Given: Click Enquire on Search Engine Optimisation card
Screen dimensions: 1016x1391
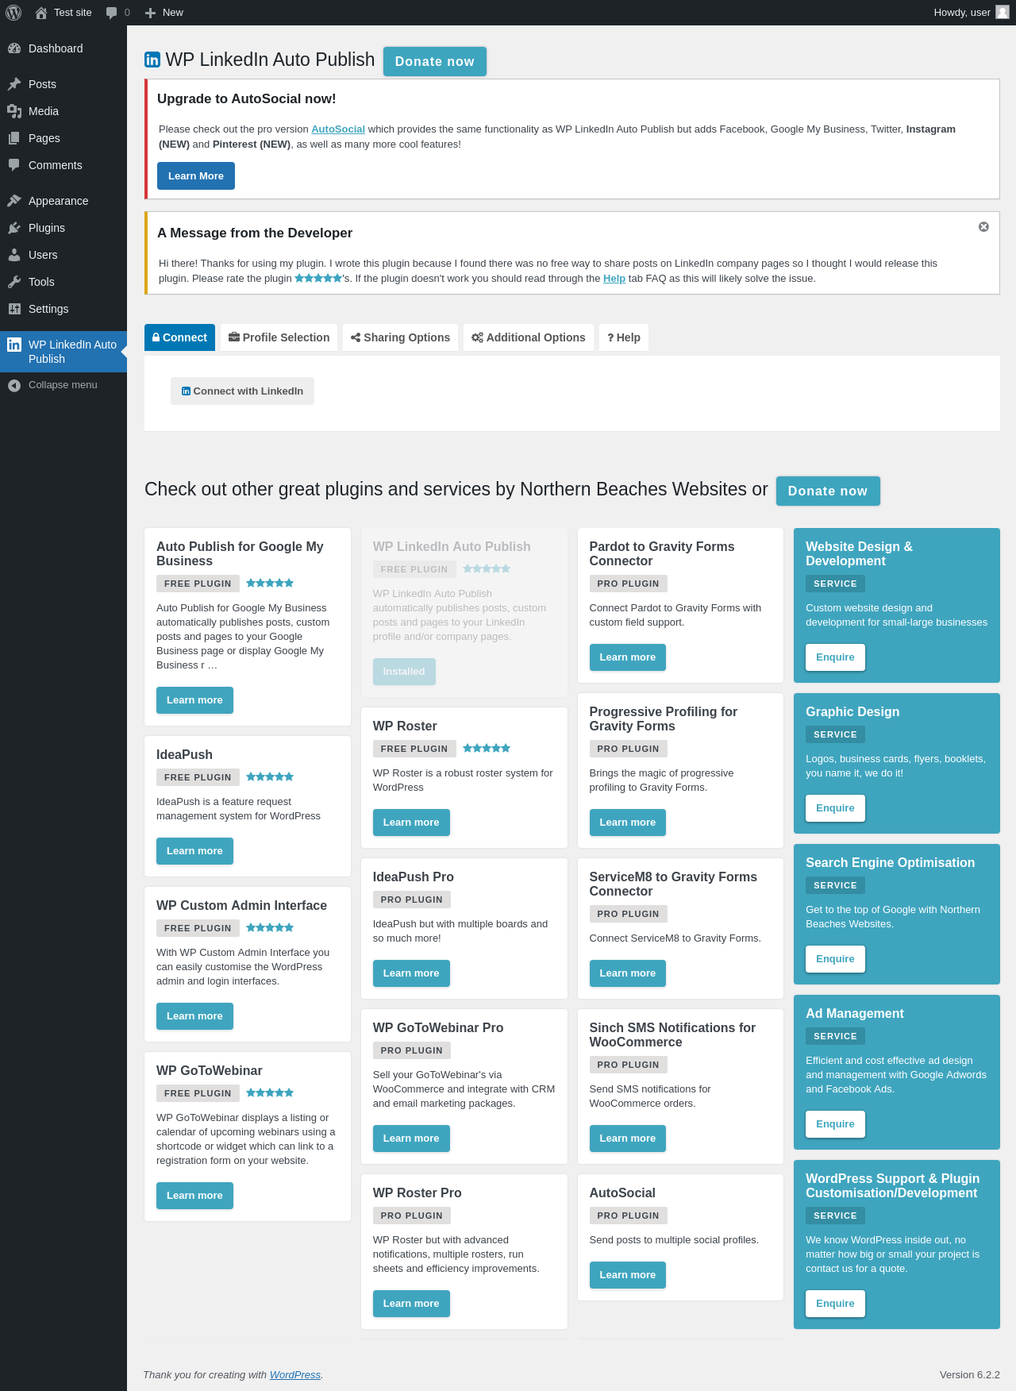Looking at the screenshot, I should pyautogui.click(x=836, y=959).
